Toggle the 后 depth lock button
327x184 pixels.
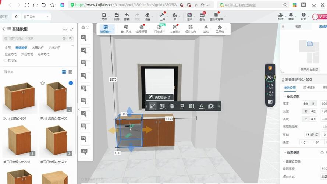tap(313, 111)
